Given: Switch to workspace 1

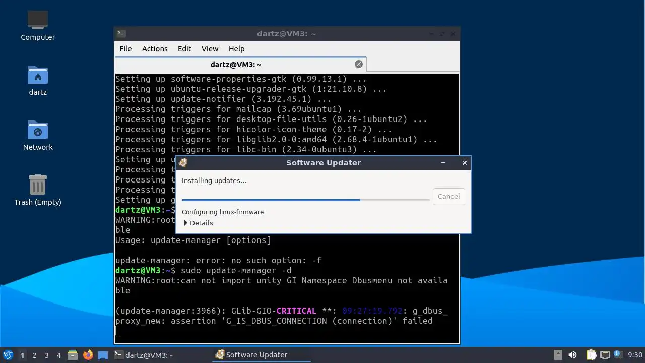Looking at the screenshot, I should 22,355.
